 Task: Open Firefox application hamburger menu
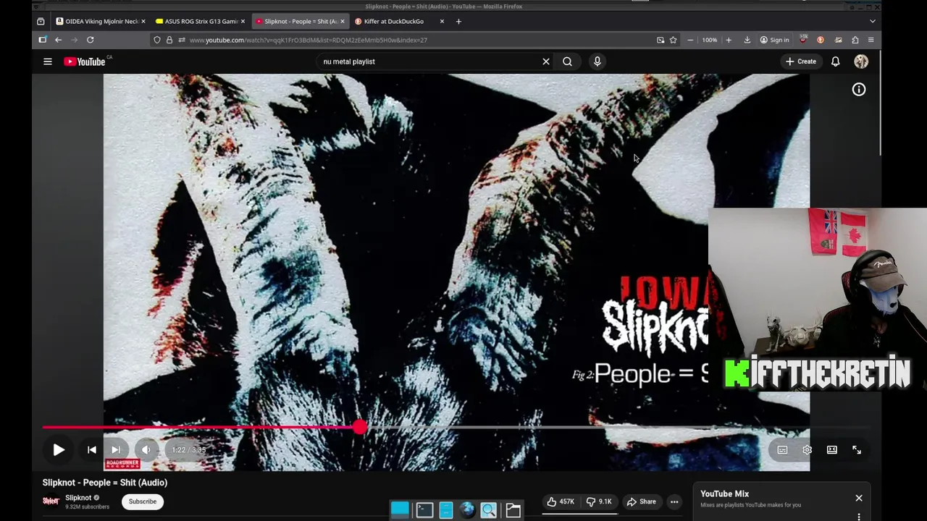(871, 40)
